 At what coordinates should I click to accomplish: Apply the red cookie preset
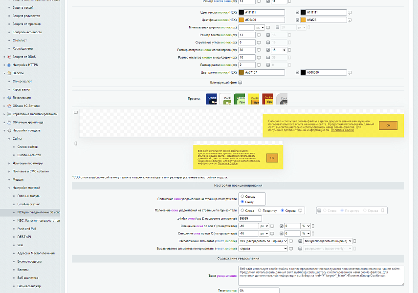coord(267,99)
